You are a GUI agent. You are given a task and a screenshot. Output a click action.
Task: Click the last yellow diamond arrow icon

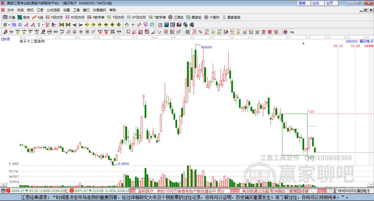[119, 25]
